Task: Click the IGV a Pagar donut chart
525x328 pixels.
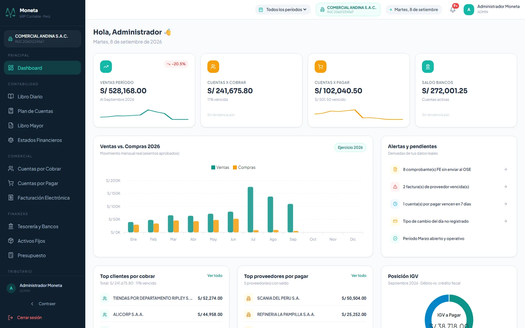Action: 449,311
